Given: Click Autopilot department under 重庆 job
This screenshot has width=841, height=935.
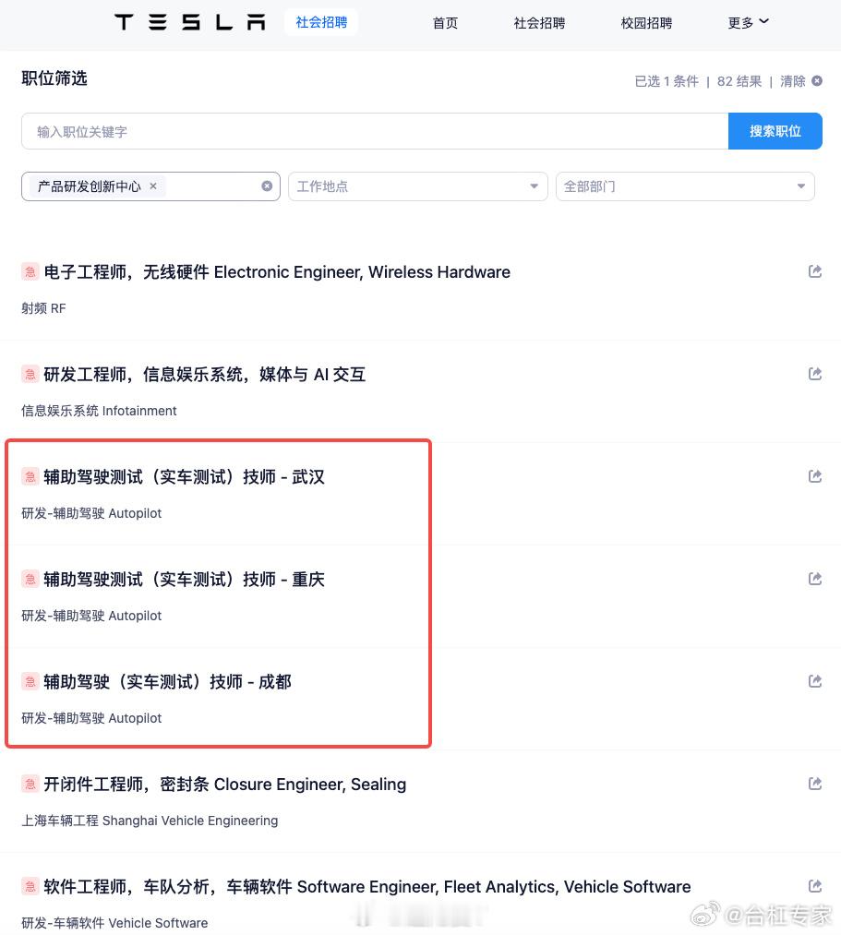Looking at the screenshot, I should point(91,616).
